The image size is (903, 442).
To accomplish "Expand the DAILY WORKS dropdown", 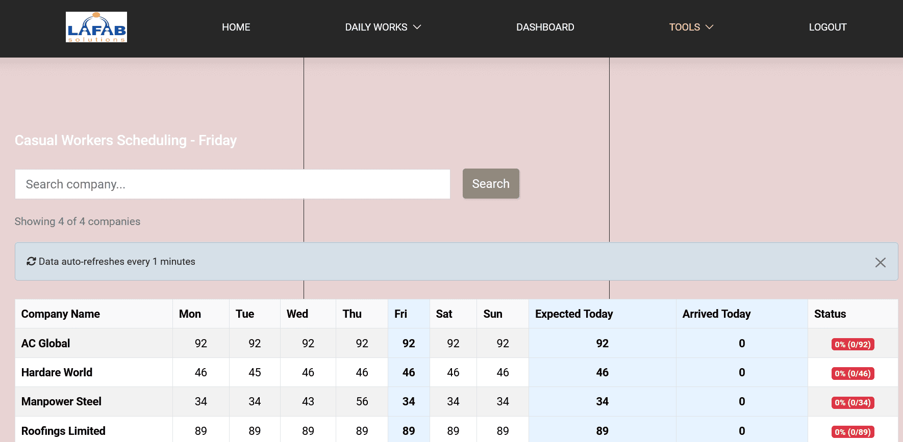I will (383, 27).
